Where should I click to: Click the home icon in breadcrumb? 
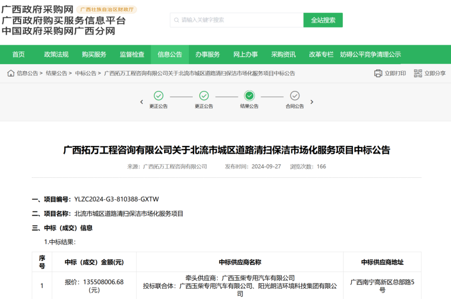tap(11, 73)
